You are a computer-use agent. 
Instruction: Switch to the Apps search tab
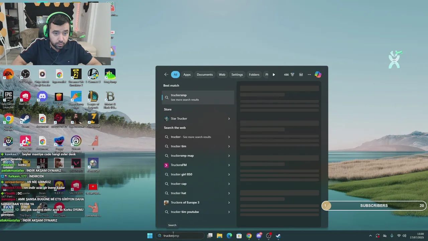pos(187,75)
